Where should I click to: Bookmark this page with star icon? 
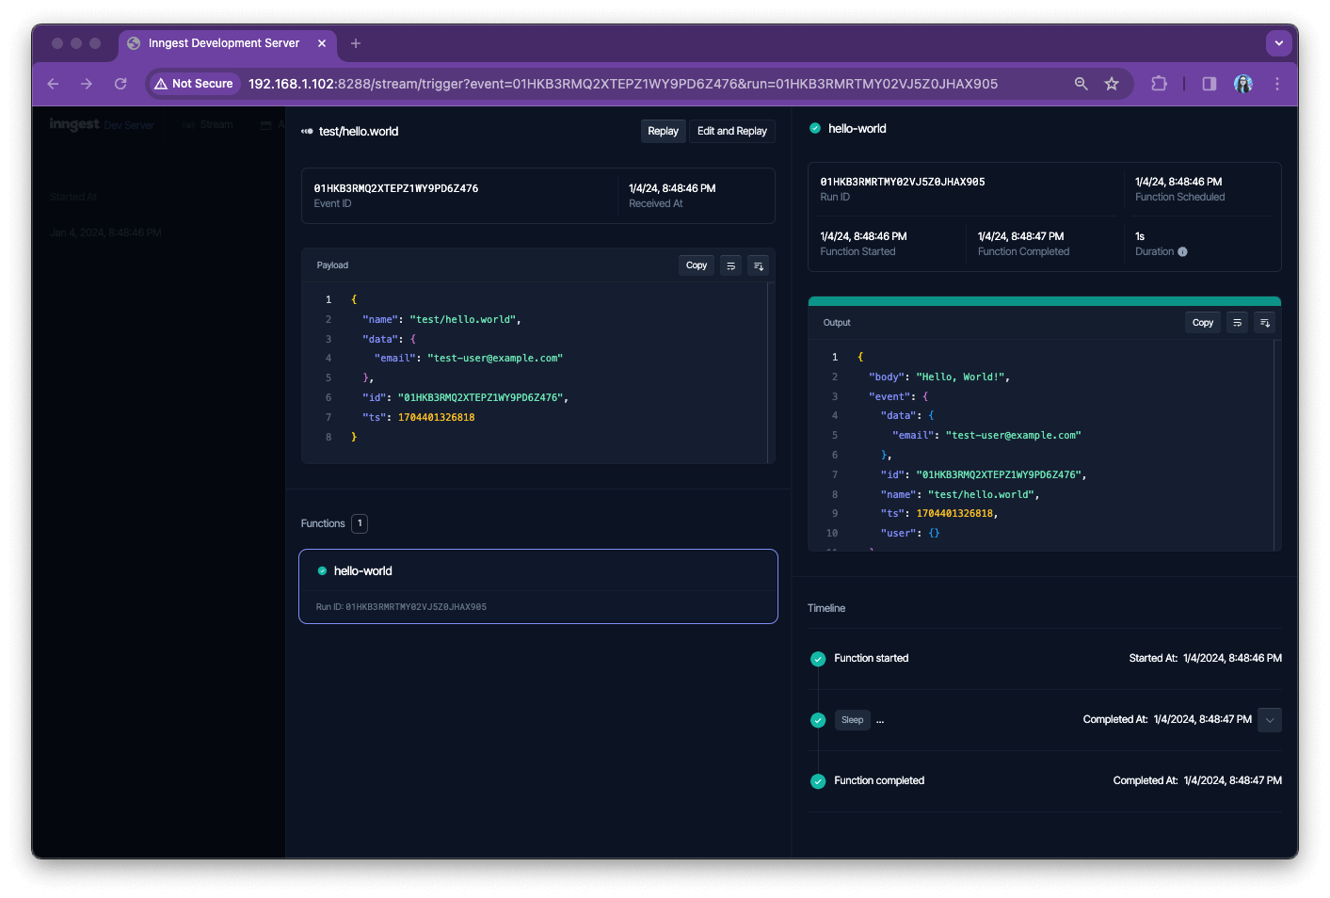(1112, 84)
